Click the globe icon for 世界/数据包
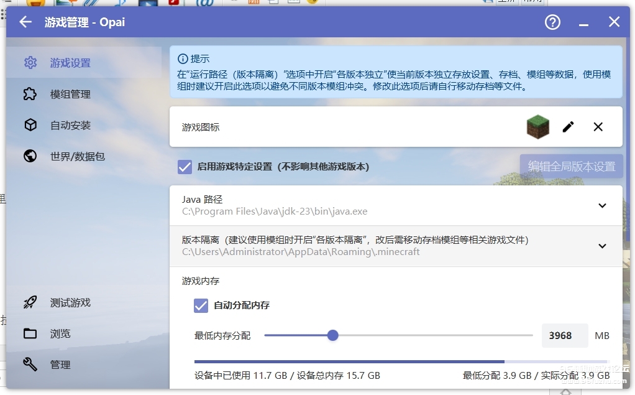The width and height of the screenshot is (635, 395). 30,157
